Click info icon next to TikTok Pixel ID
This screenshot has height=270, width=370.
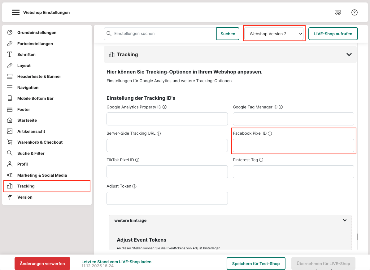(137, 160)
